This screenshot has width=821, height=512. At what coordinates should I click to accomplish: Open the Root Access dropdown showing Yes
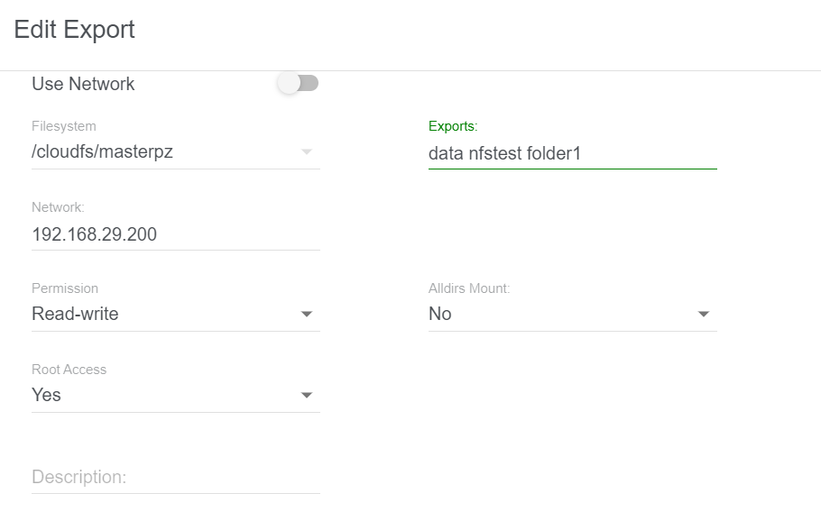coord(175,395)
